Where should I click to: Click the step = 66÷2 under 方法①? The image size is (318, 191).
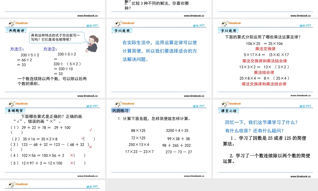tap(24, 60)
